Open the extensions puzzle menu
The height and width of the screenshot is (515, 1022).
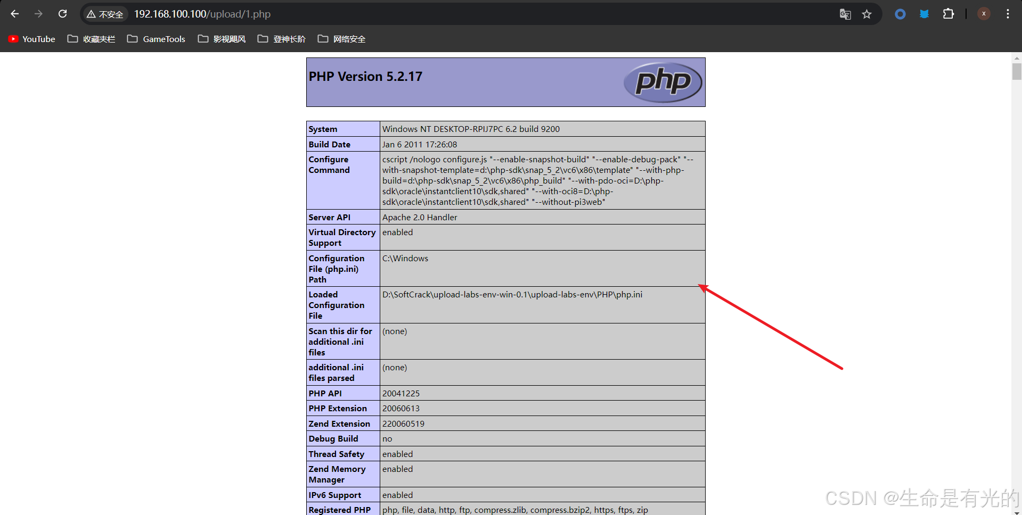949,14
